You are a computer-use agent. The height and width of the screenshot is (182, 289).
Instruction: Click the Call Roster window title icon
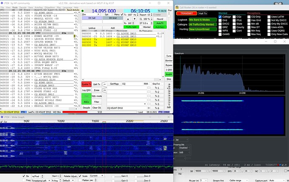click(177, 8)
